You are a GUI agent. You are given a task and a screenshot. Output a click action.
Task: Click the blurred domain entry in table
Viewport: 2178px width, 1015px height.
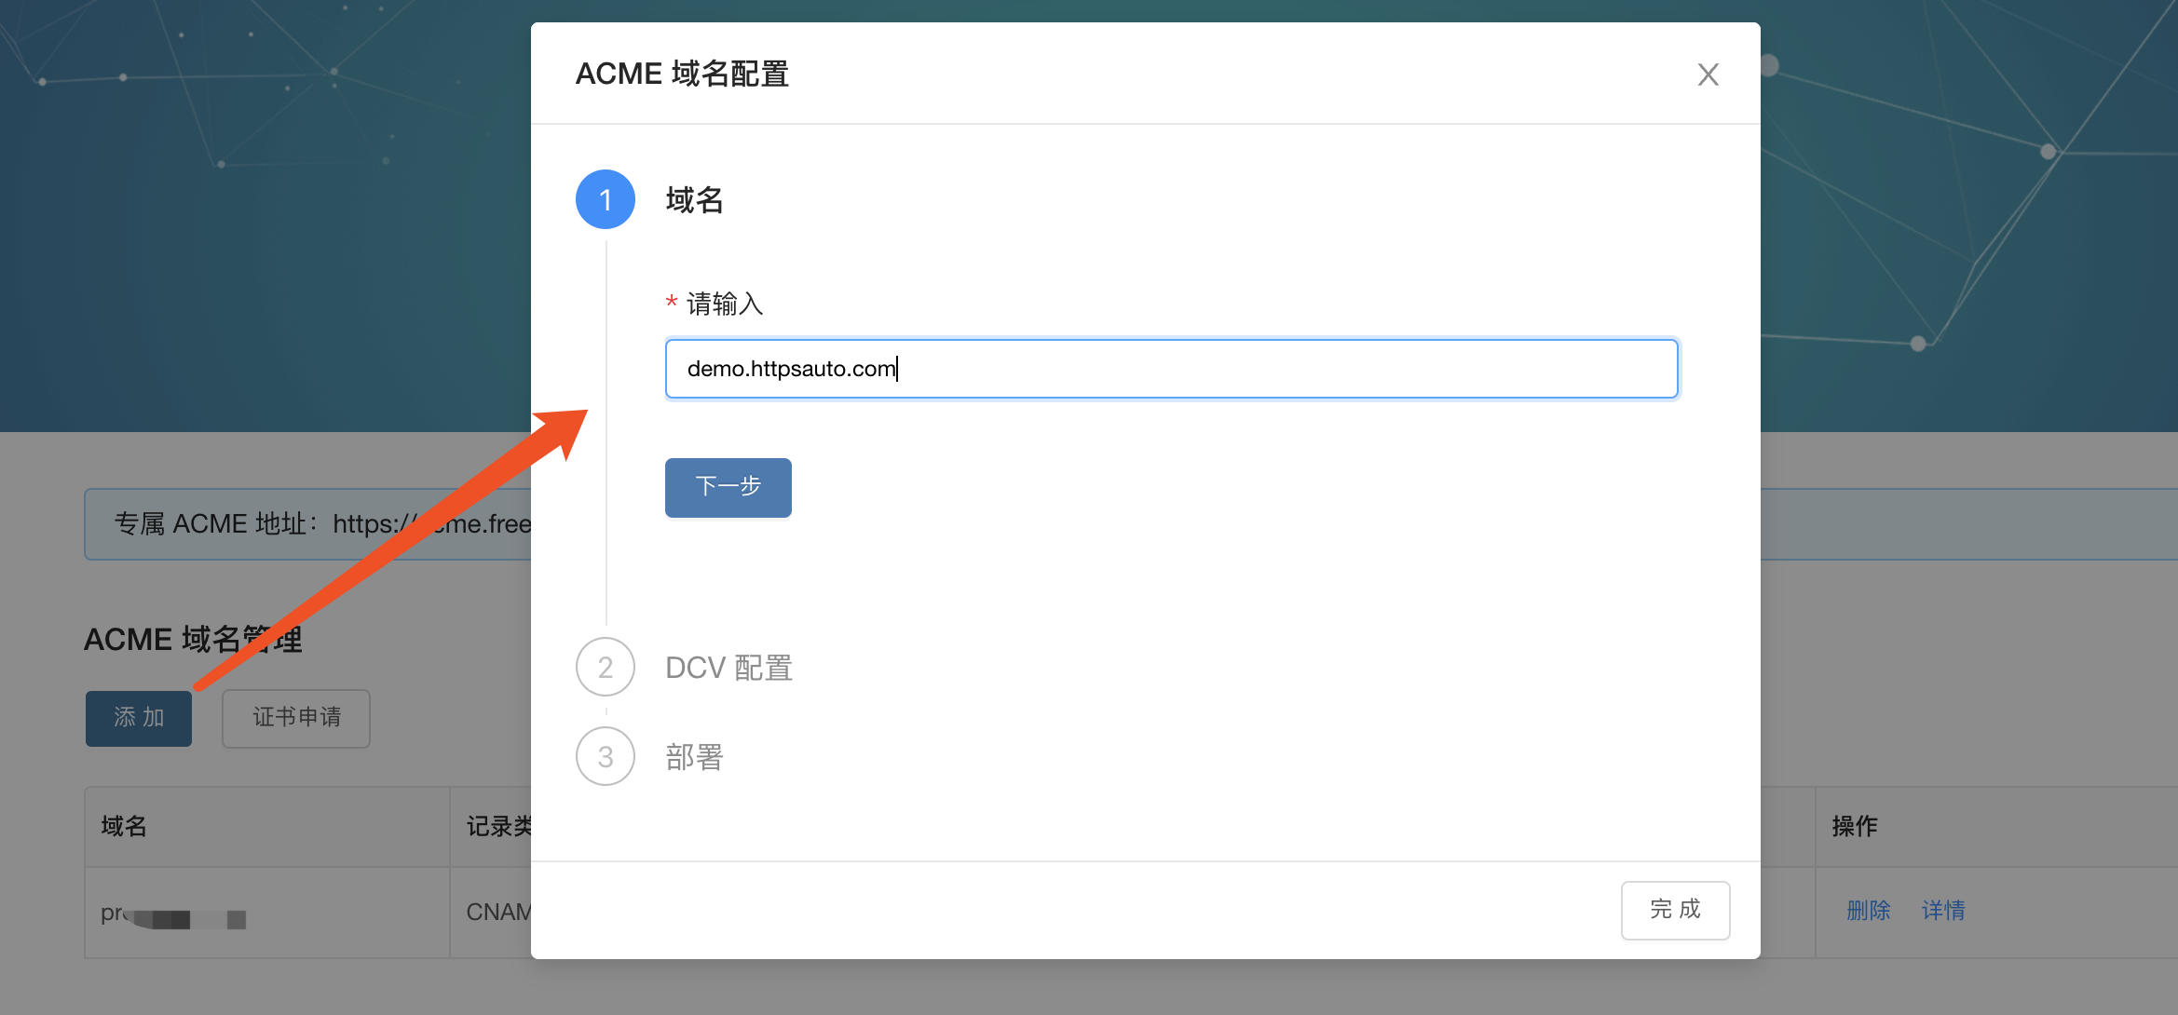pos(172,913)
